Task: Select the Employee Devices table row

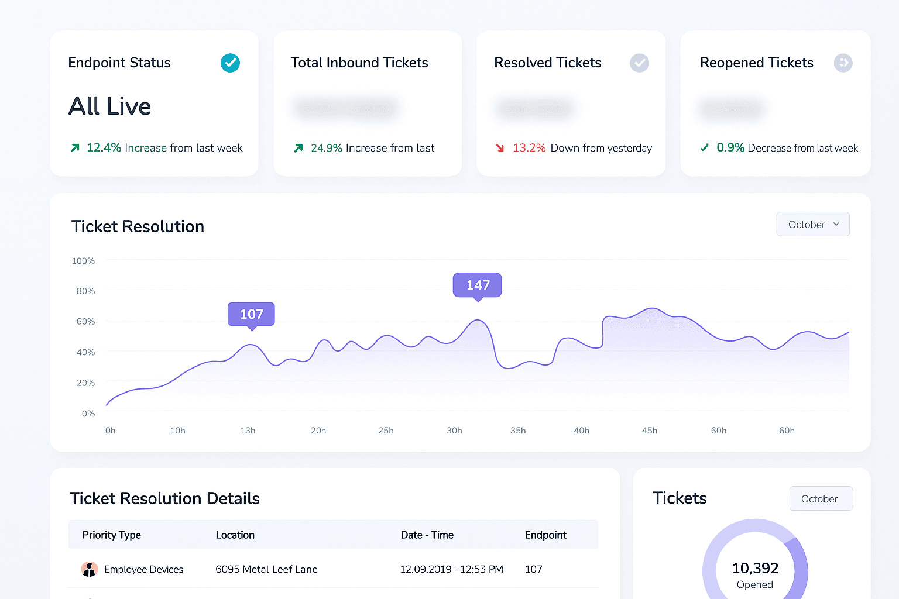Action: [x=334, y=569]
